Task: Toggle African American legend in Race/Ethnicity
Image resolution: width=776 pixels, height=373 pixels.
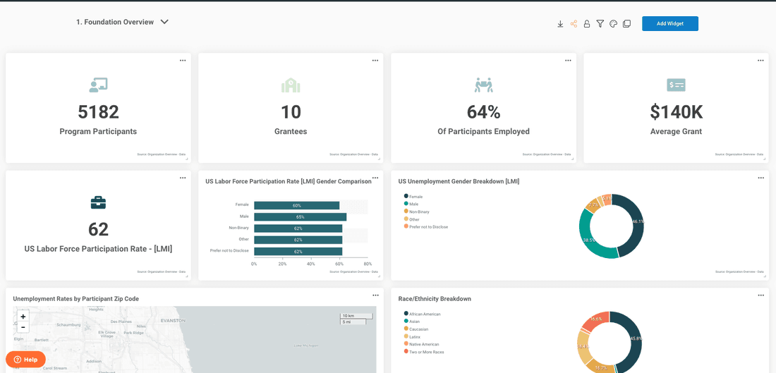Action: pyautogui.click(x=424, y=314)
